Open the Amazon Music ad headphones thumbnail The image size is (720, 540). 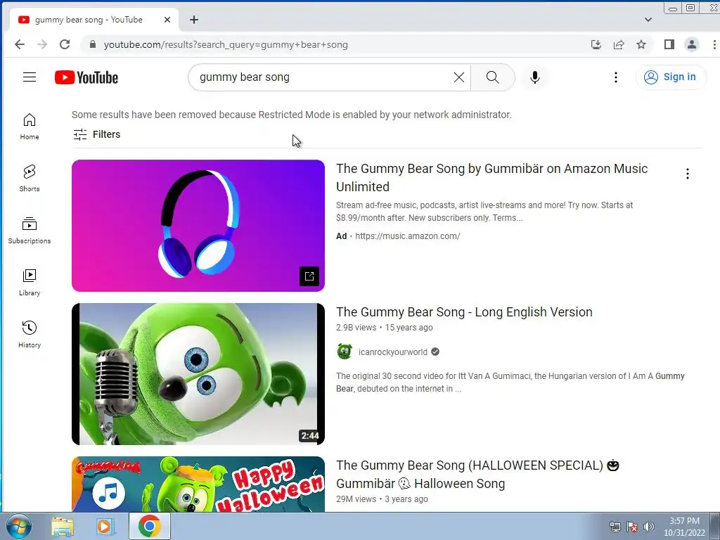198,226
